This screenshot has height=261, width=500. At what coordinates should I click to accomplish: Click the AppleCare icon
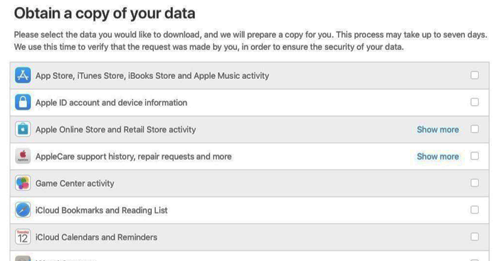click(23, 156)
